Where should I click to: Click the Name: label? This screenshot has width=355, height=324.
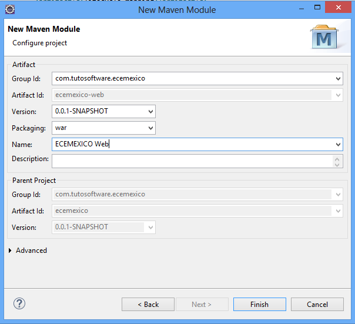tap(22, 145)
